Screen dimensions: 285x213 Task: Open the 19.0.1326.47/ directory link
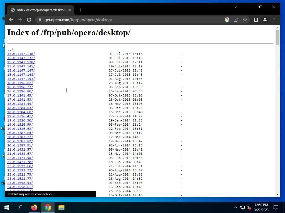coord(20,116)
